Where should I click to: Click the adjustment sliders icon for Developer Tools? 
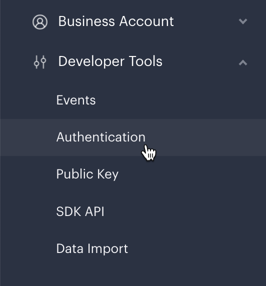(40, 62)
